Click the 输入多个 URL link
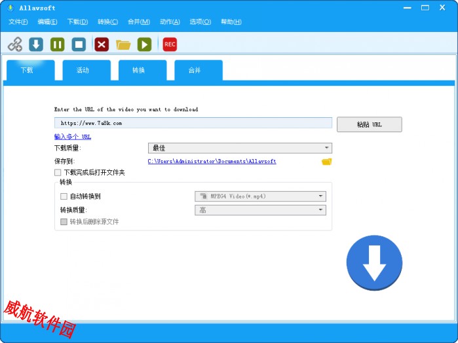Screen dimensions: 458x343 coord(73,137)
